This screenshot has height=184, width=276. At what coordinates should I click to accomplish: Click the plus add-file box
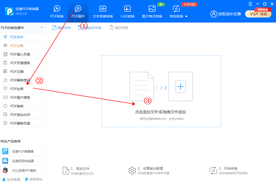(x=181, y=86)
